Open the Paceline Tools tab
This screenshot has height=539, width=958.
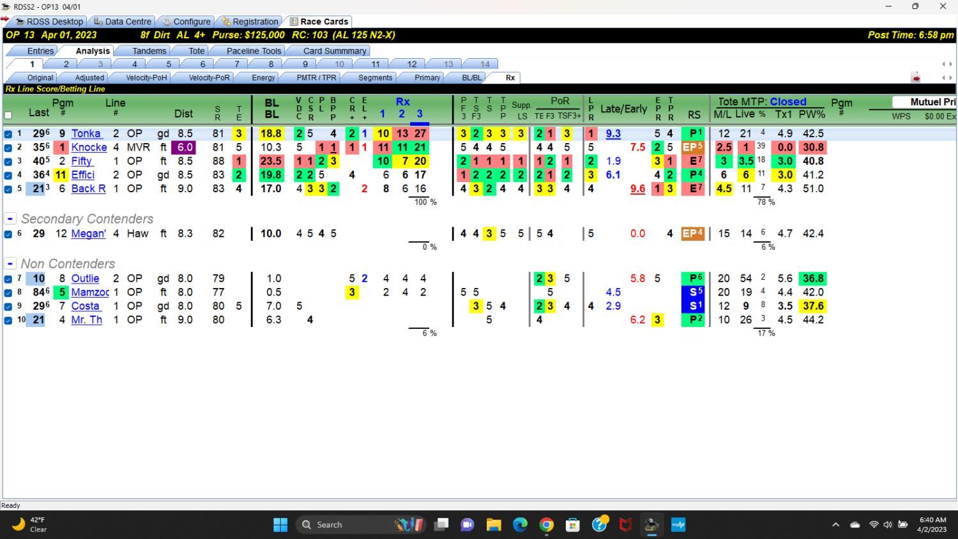(254, 51)
